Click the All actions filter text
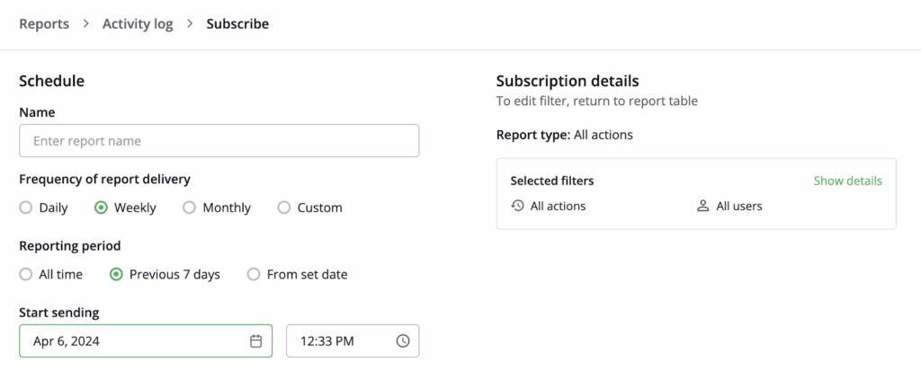The height and width of the screenshot is (389, 921). pyautogui.click(x=558, y=206)
